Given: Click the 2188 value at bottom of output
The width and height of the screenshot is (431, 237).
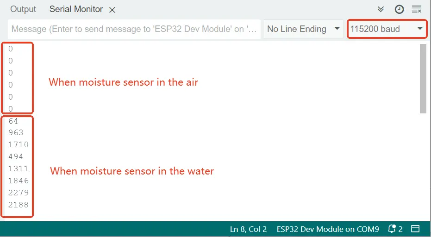Looking at the screenshot, I should click(x=19, y=205).
